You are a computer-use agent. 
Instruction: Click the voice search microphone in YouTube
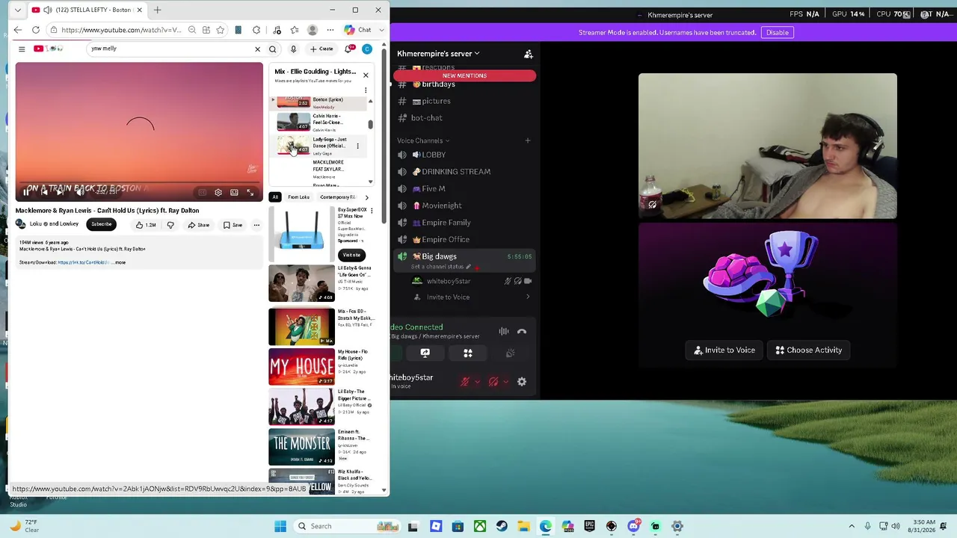click(x=293, y=49)
